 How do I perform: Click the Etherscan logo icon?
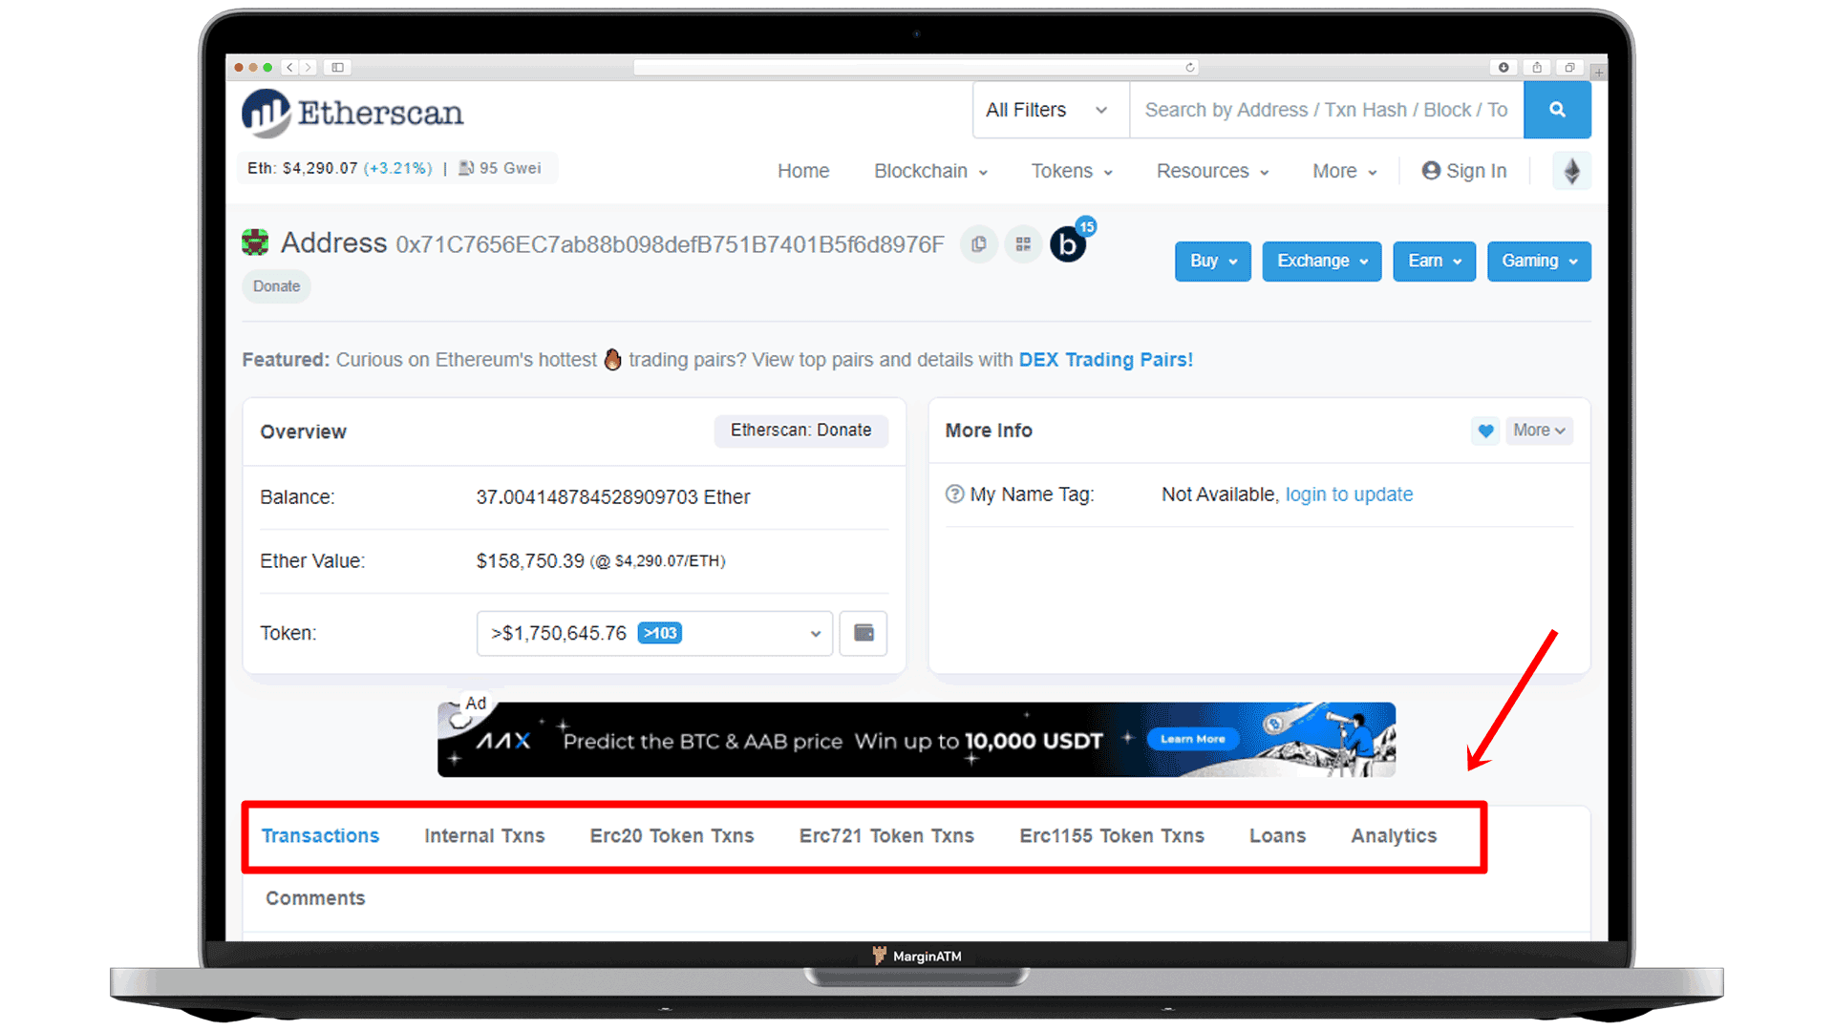tap(264, 112)
